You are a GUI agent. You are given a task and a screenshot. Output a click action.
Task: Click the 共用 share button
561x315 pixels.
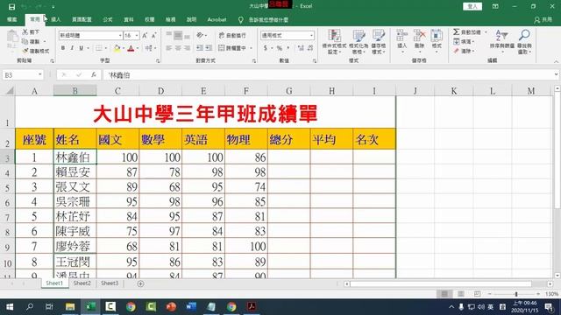[x=543, y=19]
